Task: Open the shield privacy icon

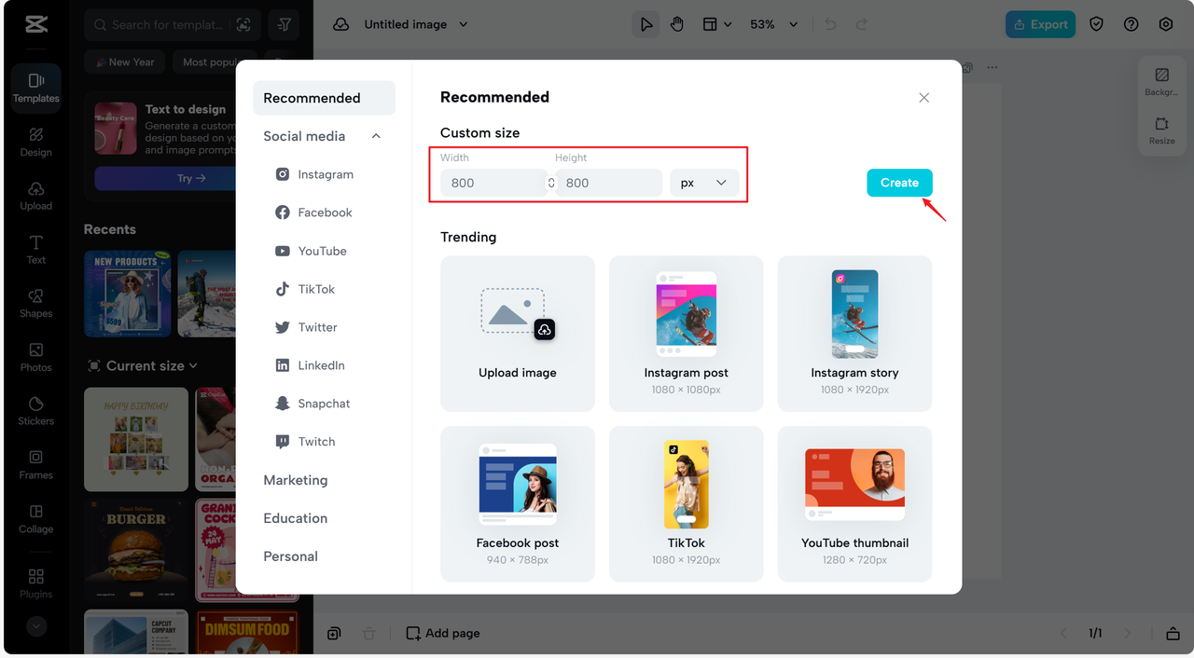Action: pyautogui.click(x=1096, y=24)
